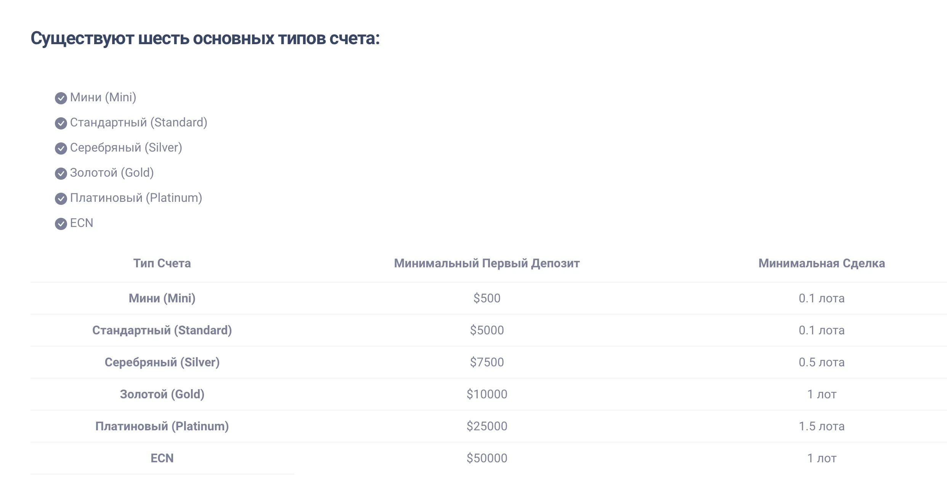Click the checkmark icon beside ECN list item
This screenshot has height=492, width=947.
coord(61,224)
